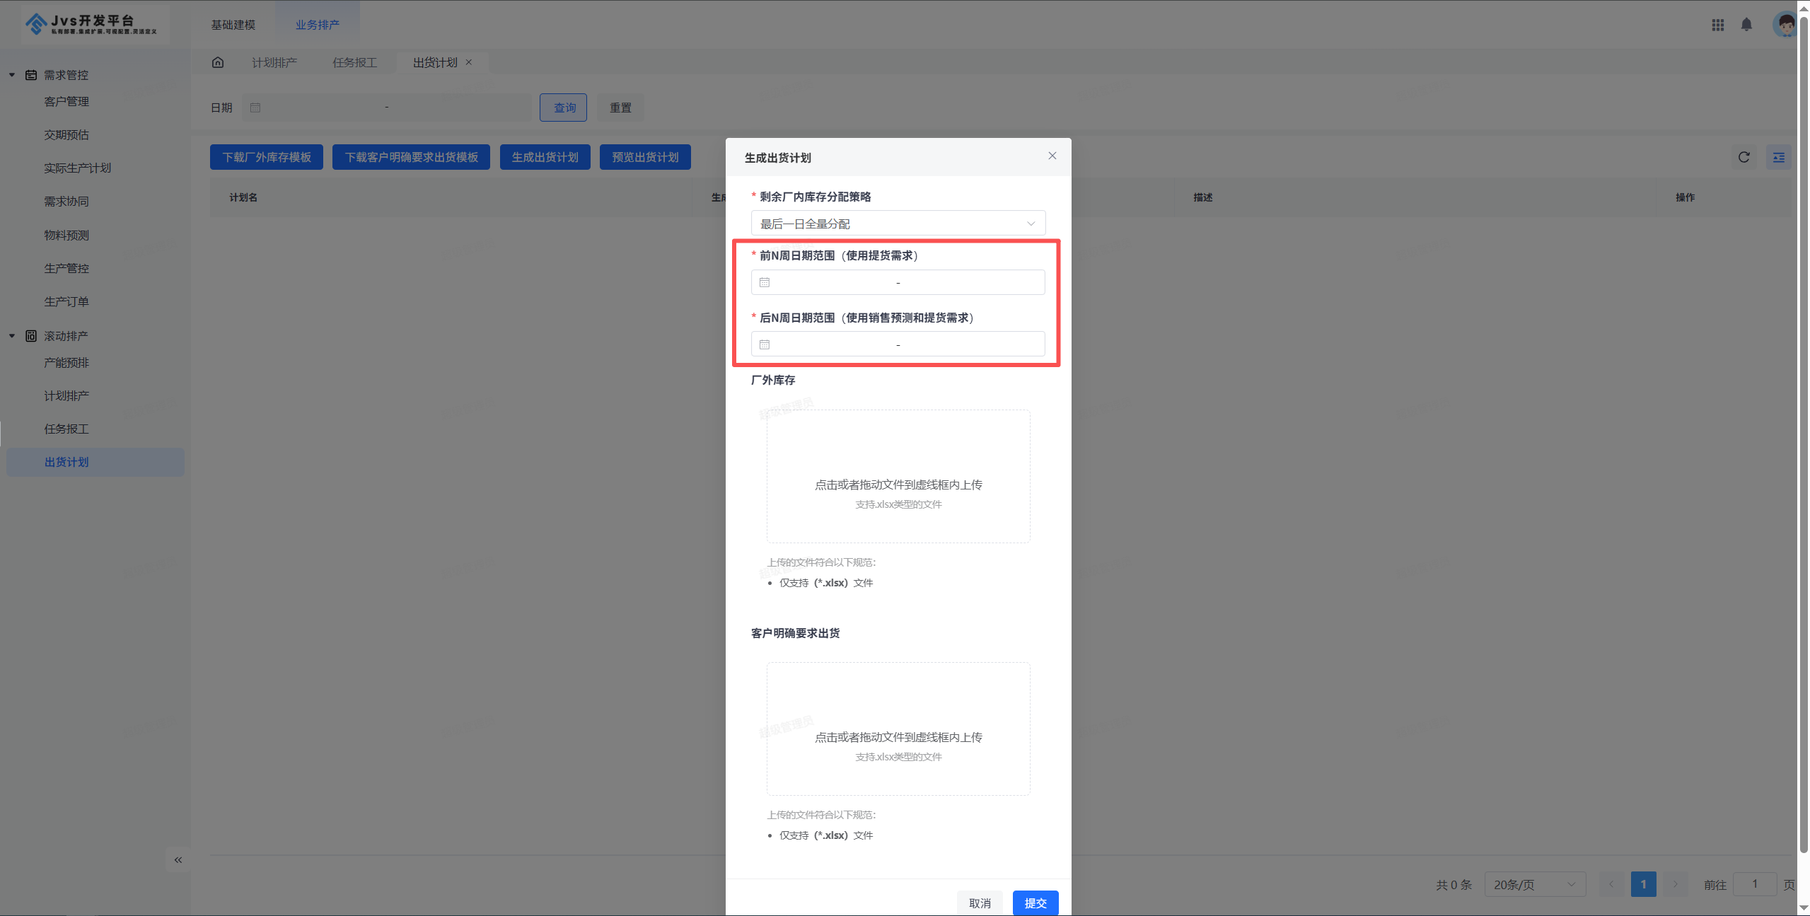Open 剩余厂内库存分配策略 dropdown
Viewport: 1810px width, 916px height.
click(898, 224)
